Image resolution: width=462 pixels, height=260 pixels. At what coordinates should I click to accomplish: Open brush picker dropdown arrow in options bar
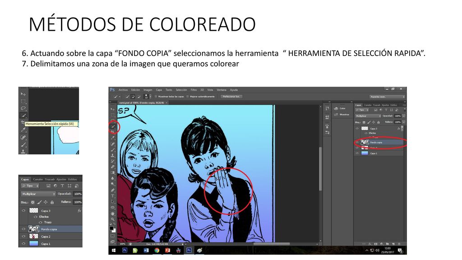pyautogui.click(x=151, y=97)
